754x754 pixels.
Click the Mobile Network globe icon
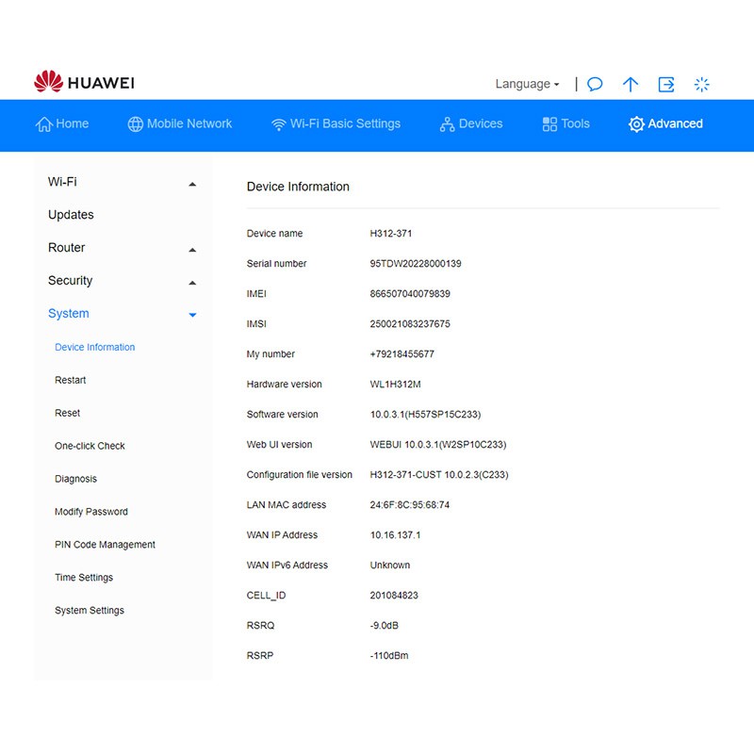[136, 124]
